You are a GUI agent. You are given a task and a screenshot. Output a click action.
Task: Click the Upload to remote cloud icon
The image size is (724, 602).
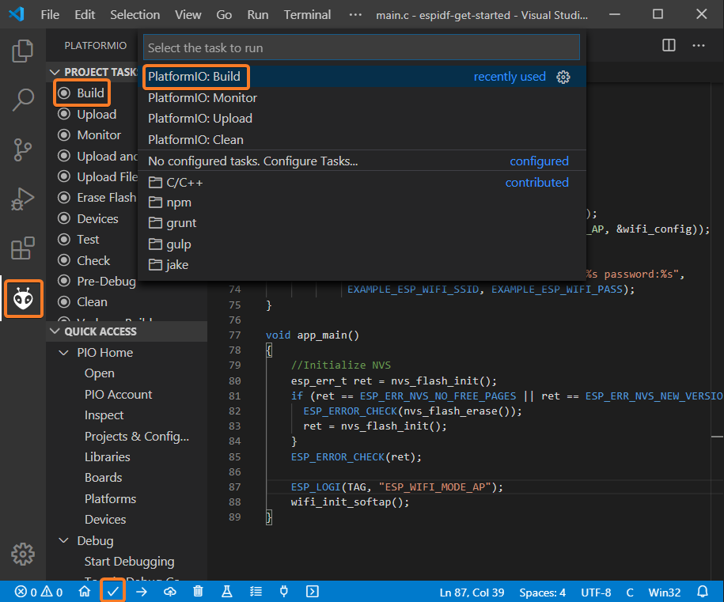[170, 592]
